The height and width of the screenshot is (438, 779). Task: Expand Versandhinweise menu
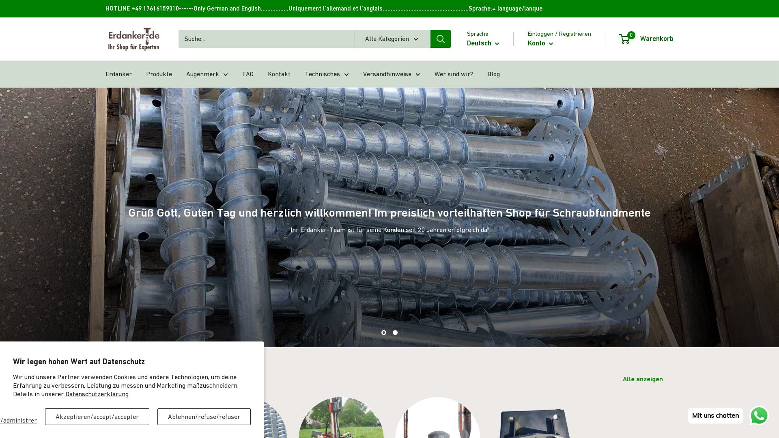[x=392, y=74]
